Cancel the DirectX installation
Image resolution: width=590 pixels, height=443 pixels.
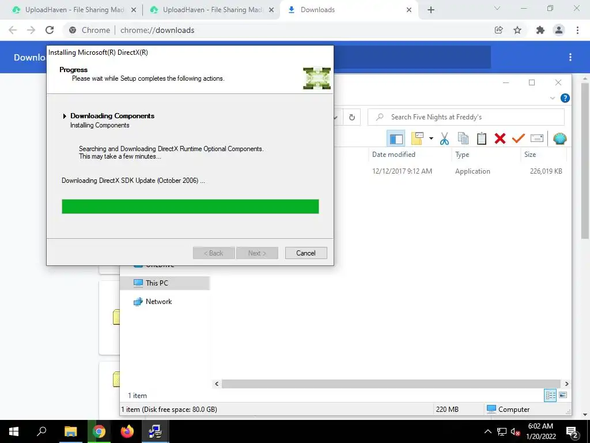(x=306, y=253)
